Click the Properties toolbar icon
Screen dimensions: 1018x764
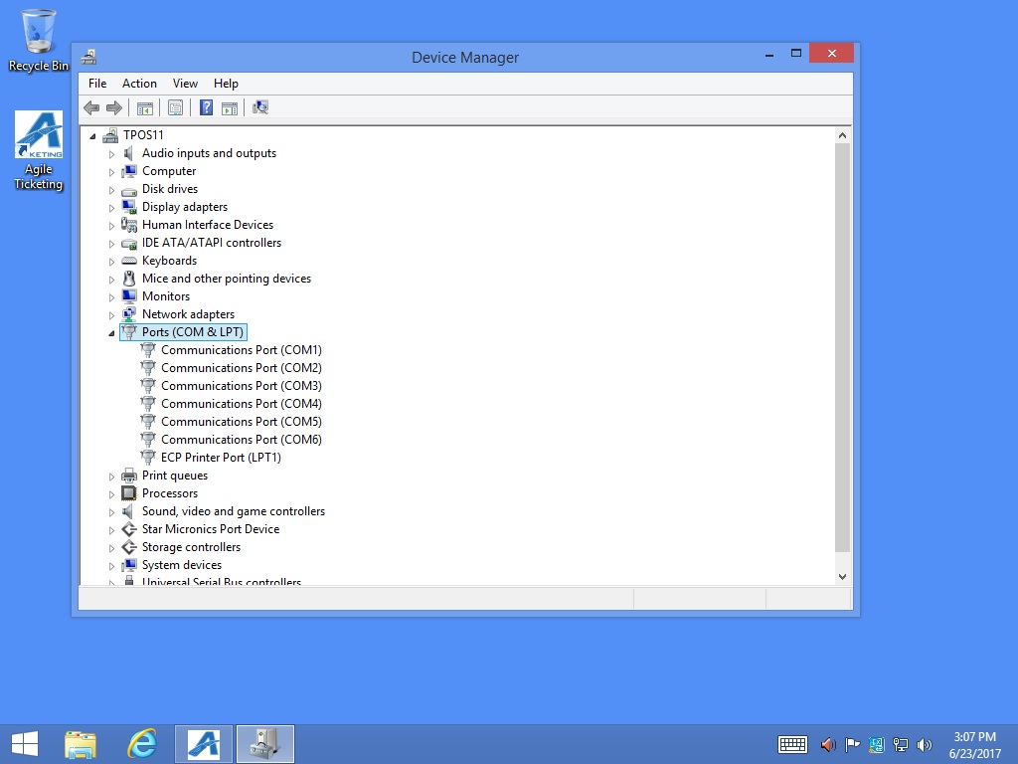click(x=175, y=107)
